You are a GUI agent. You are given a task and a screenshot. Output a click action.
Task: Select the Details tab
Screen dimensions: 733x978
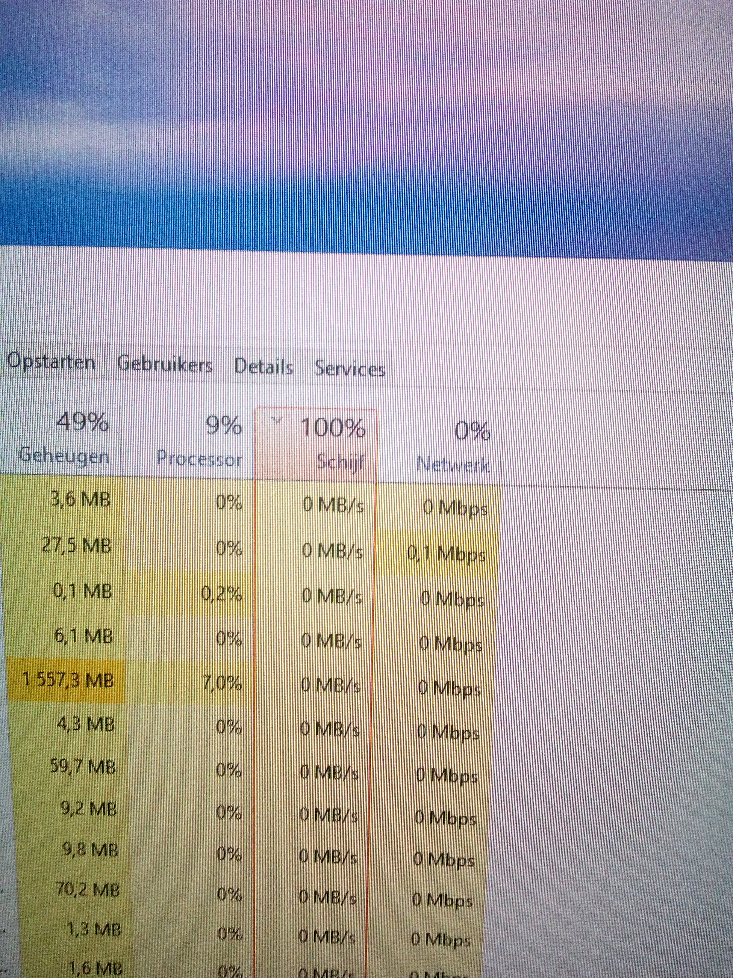click(263, 367)
